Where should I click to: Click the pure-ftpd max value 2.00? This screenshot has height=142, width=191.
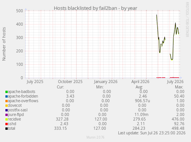[180, 114]
